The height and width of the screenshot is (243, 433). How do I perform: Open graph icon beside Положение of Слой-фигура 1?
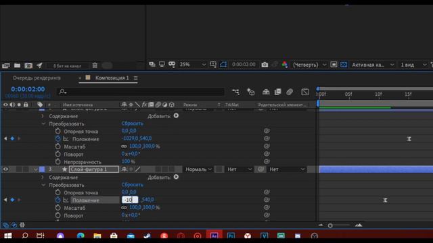coord(66,200)
